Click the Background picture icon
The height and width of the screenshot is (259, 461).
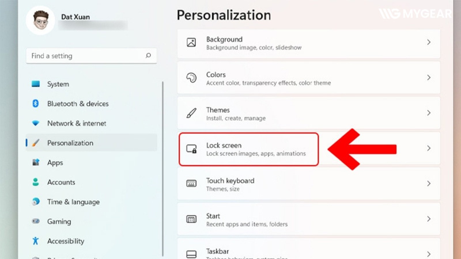(191, 42)
